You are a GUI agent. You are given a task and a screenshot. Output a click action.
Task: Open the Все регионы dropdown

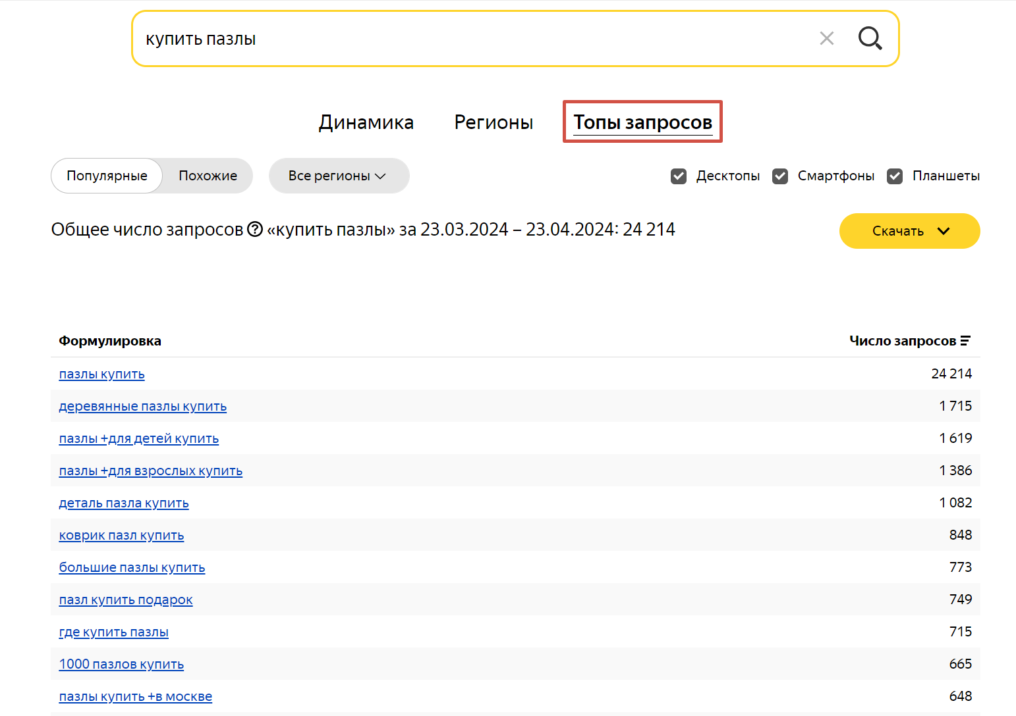339,176
